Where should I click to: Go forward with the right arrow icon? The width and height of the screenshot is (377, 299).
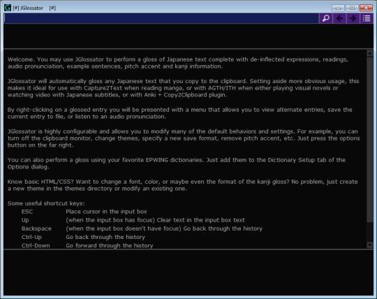(353, 18)
